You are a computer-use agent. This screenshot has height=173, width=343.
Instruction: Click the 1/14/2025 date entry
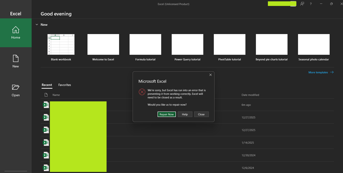pos(248,143)
